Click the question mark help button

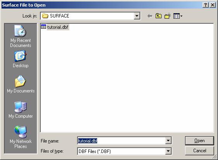pos(206,5)
